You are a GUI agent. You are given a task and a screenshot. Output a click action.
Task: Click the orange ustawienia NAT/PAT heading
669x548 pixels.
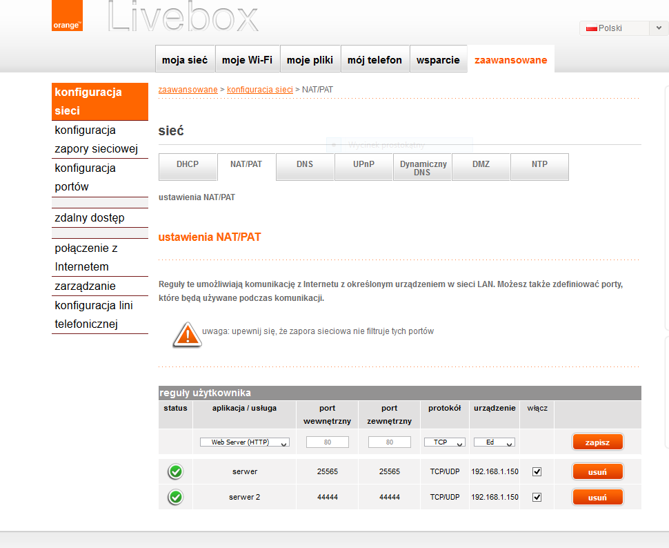(x=210, y=237)
